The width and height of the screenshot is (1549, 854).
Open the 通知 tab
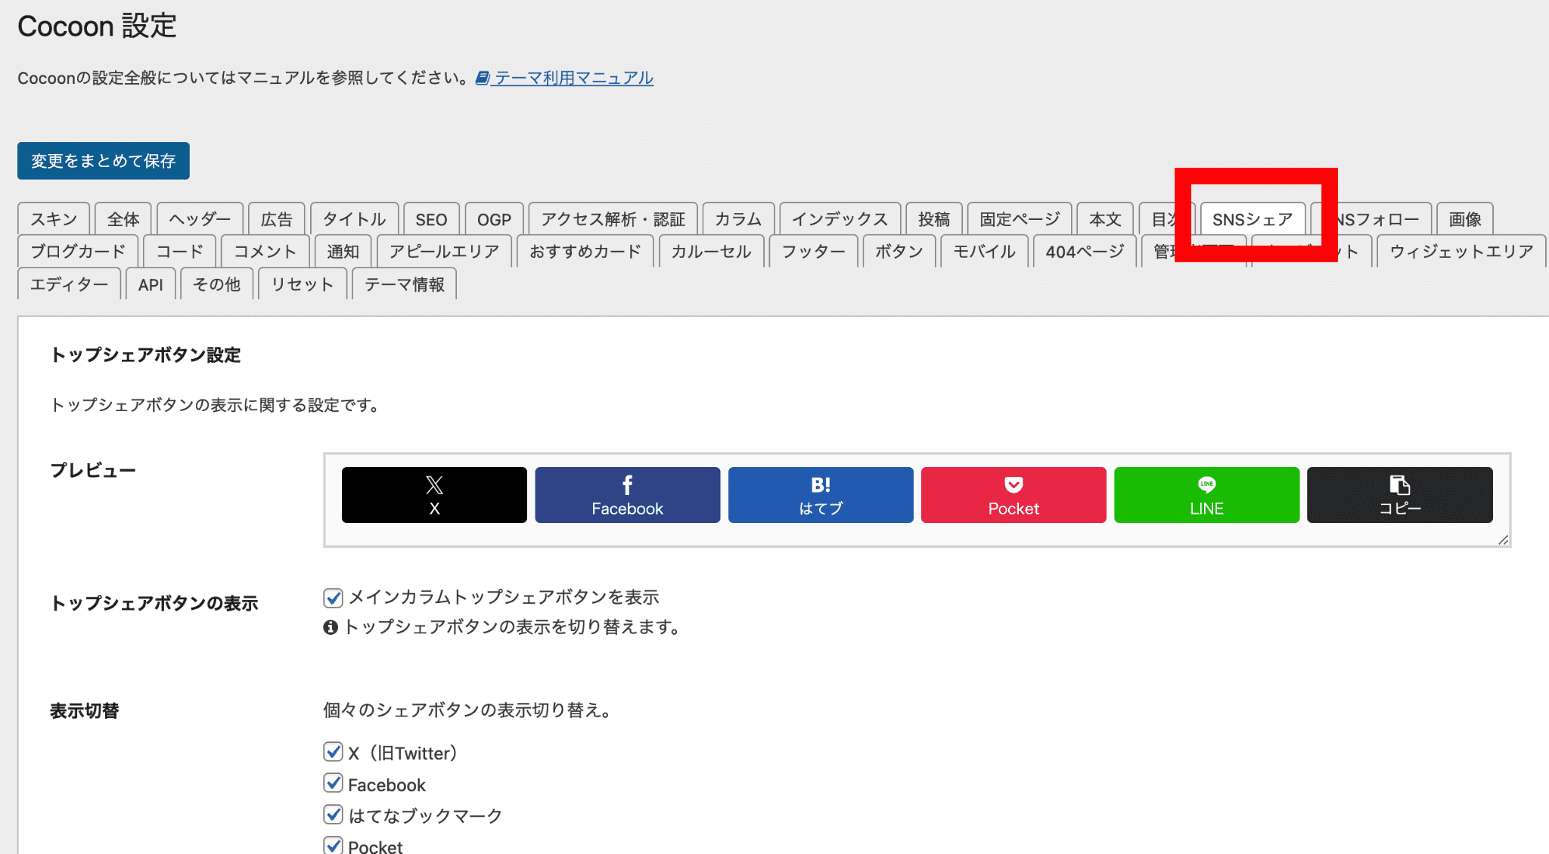click(x=343, y=252)
